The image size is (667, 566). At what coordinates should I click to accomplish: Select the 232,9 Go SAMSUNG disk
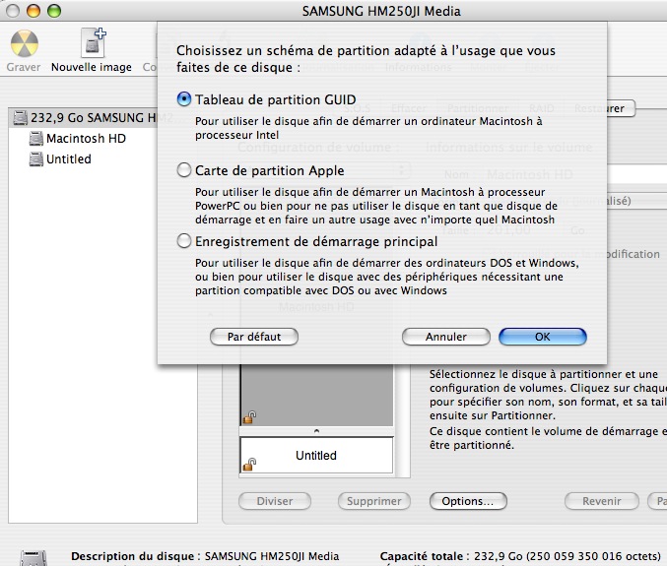[x=83, y=118]
